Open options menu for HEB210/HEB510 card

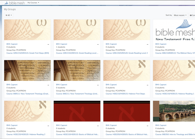pos(98,126)
